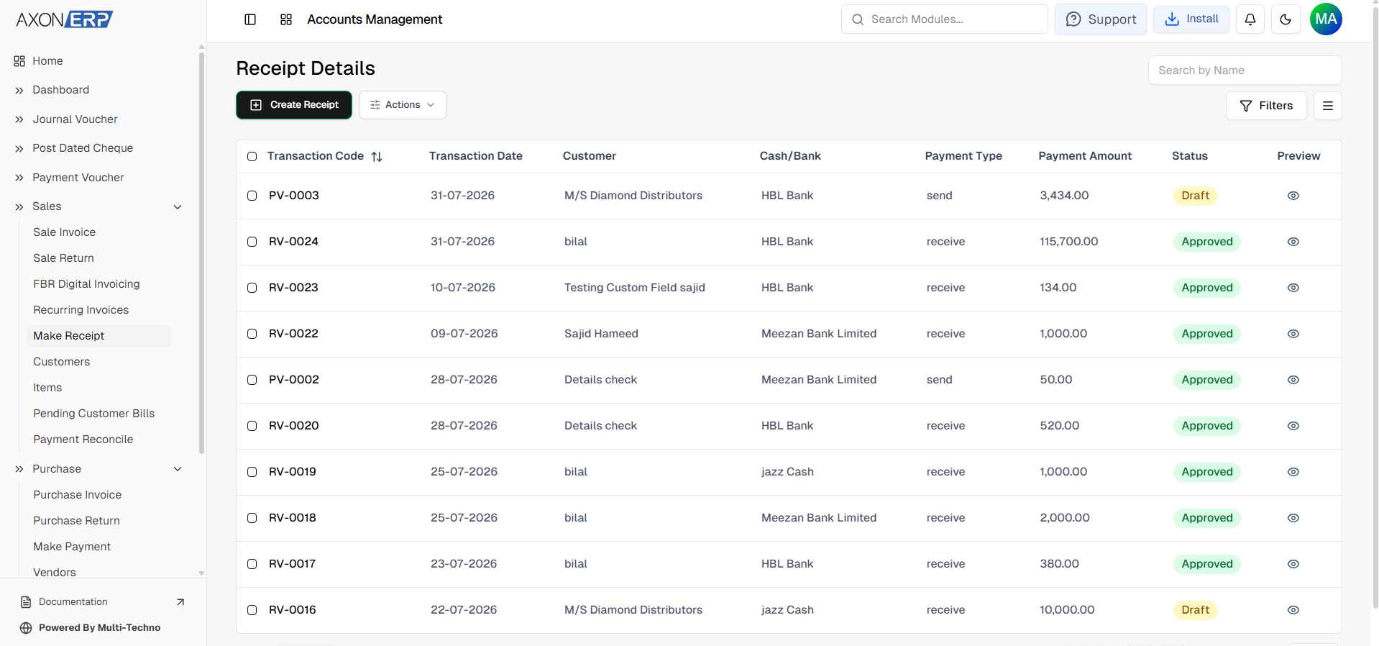
Task: Open FBR Digital Invoicing item
Action: pyautogui.click(x=86, y=284)
